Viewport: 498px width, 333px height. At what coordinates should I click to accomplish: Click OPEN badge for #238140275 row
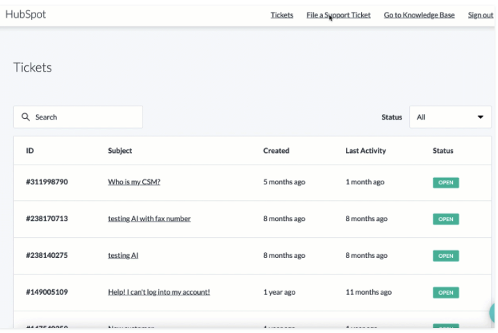446,256
